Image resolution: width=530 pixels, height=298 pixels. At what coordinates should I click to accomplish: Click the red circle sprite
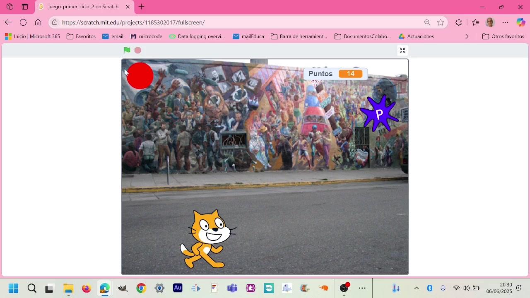click(x=140, y=76)
